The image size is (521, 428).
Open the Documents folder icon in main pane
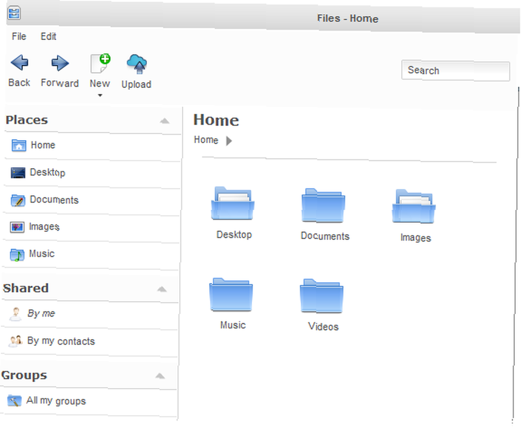pos(324,206)
